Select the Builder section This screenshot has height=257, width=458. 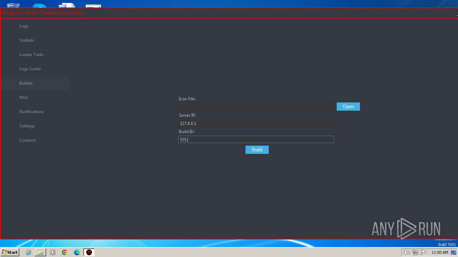click(35, 83)
